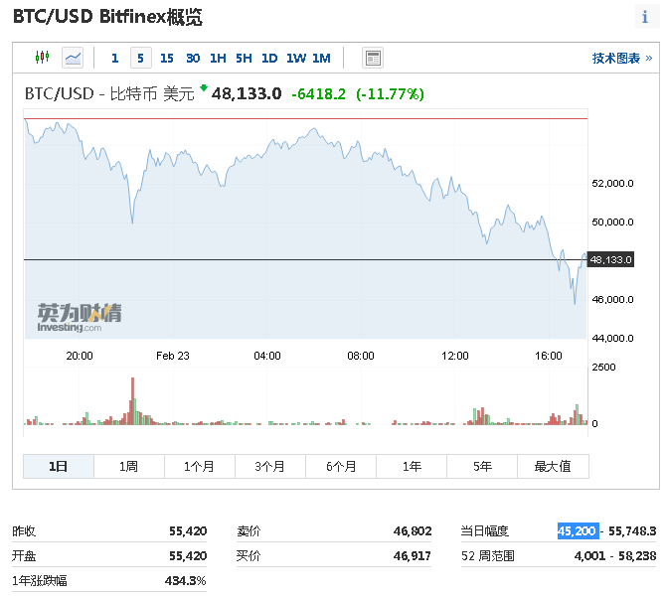667x597 pixels.
Task: Switch to the 1个月 range tab
Action: [x=199, y=466]
